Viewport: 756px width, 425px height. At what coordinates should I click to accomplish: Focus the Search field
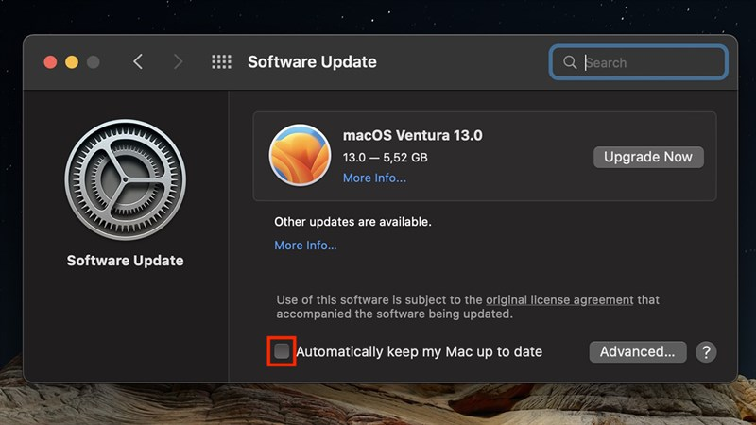(638, 62)
